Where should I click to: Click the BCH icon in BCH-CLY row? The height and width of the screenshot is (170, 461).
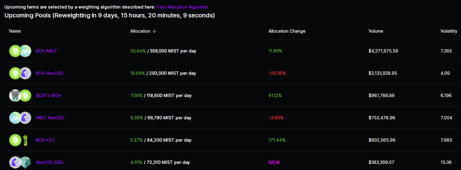point(15,140)
